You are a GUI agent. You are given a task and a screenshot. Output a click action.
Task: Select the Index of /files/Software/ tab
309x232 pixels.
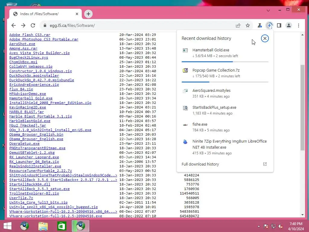tap(46, 14)
